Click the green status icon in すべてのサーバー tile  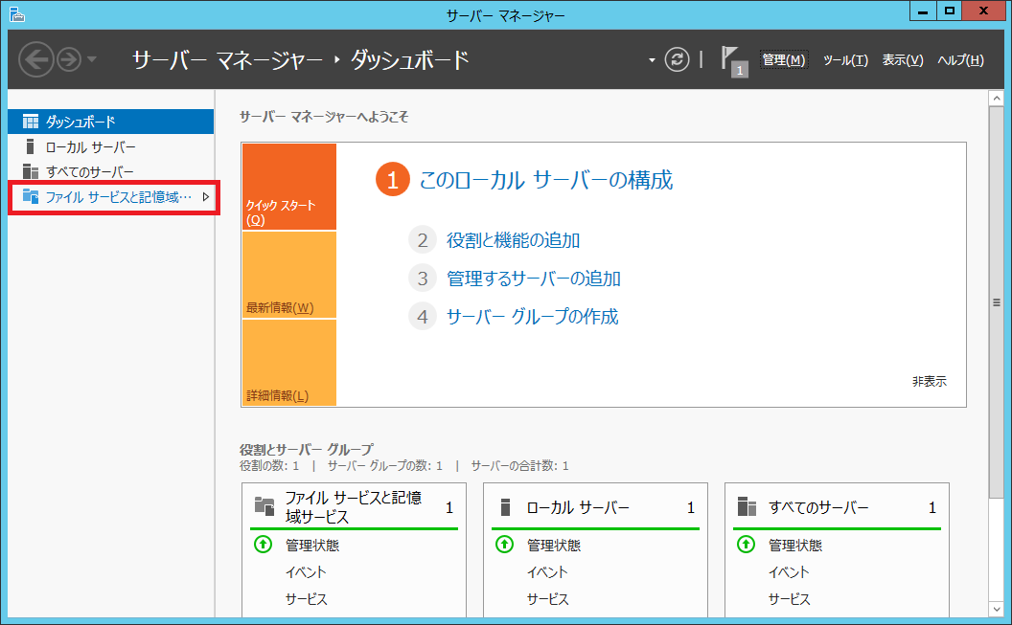(746, 545)
